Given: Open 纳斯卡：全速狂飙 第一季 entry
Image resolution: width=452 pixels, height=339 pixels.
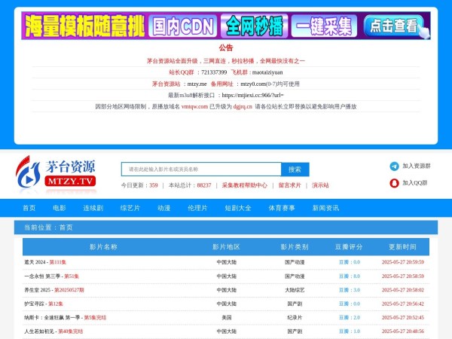Looking at the screenshot, I should tap(65, 318).
